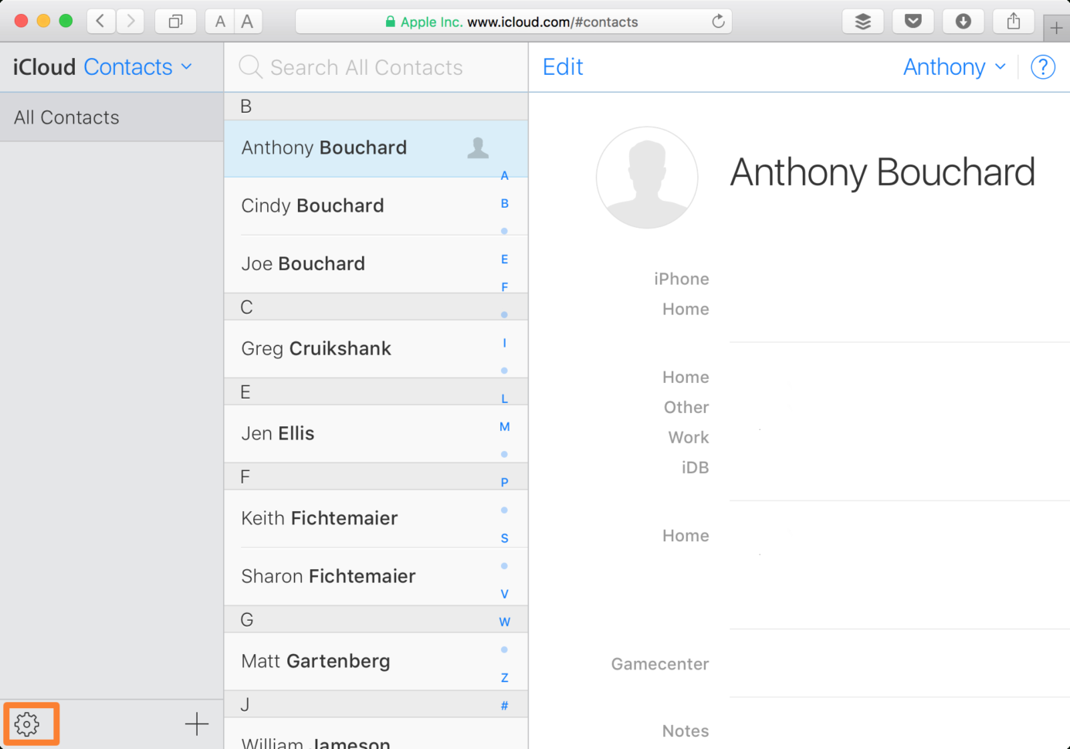Decrease text size with the small A icon

tap(220, 21)
